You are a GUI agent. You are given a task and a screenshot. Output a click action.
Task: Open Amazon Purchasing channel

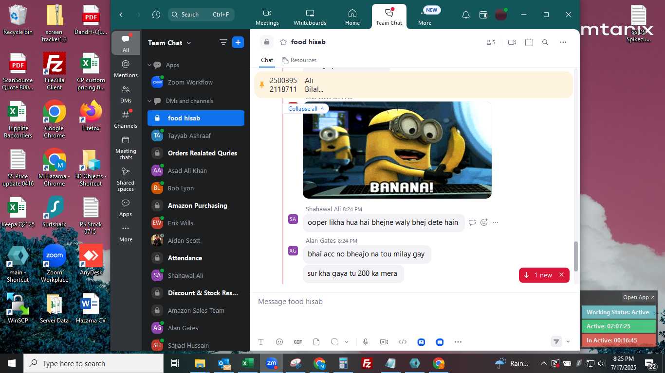tap(196, 205)
